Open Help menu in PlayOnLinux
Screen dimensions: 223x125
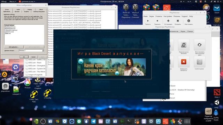pos(191,16)
